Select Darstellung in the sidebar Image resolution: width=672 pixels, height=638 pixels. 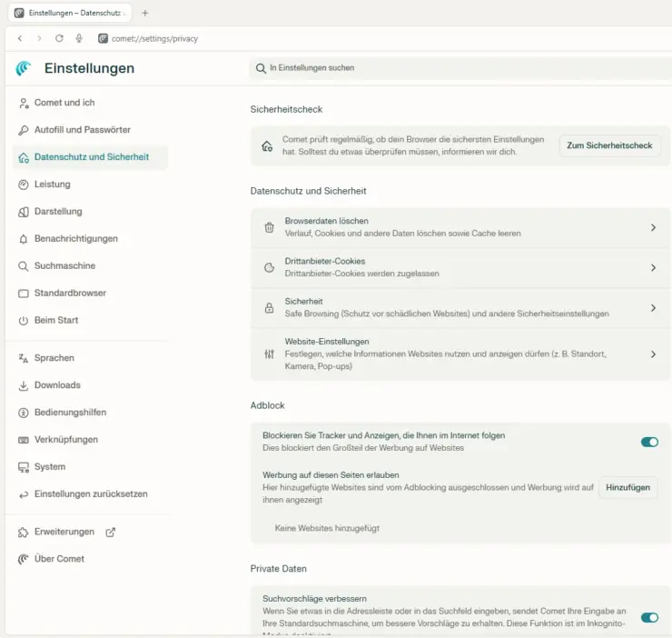[58, 212]
